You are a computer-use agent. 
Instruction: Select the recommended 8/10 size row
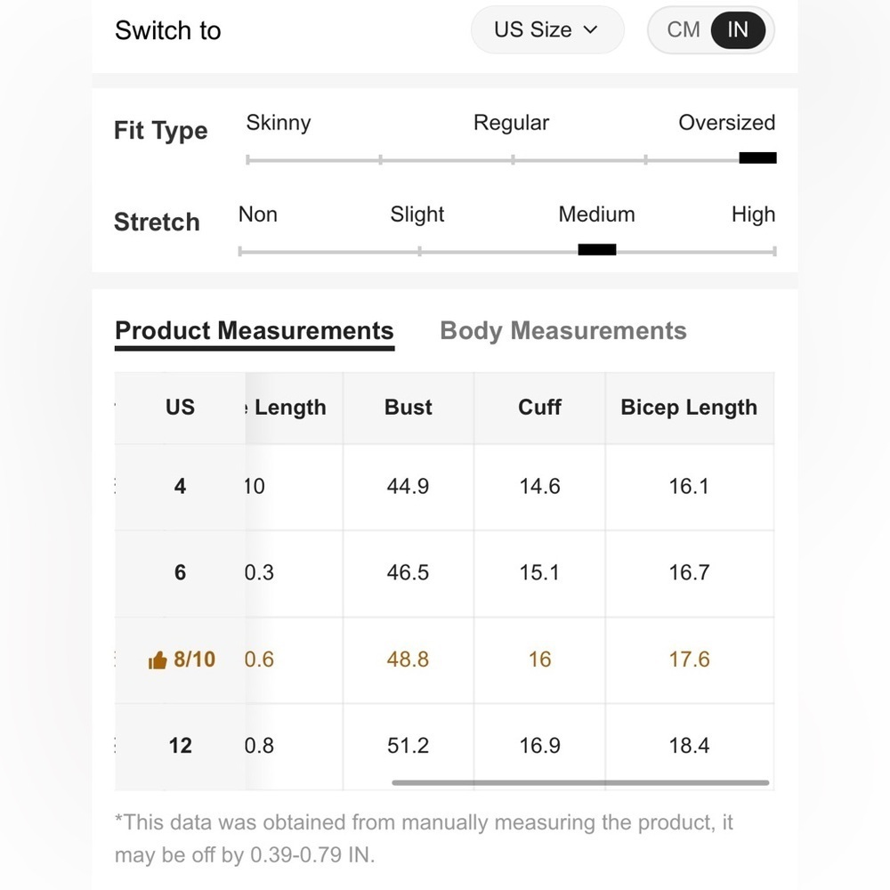click(x=444, y=660)
